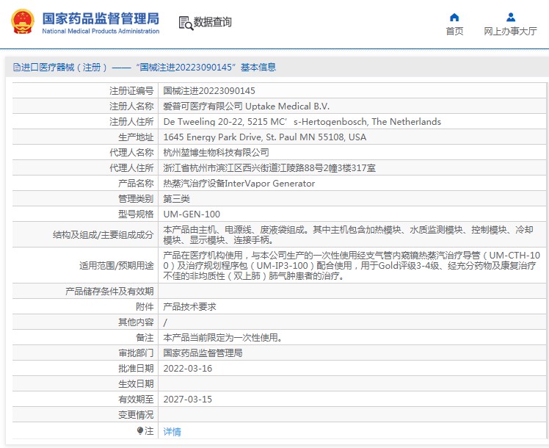Screen dimensions: 549x448
Task: Go to the 首页 text label
Action: pyautogui.click(x=454, y=32)
